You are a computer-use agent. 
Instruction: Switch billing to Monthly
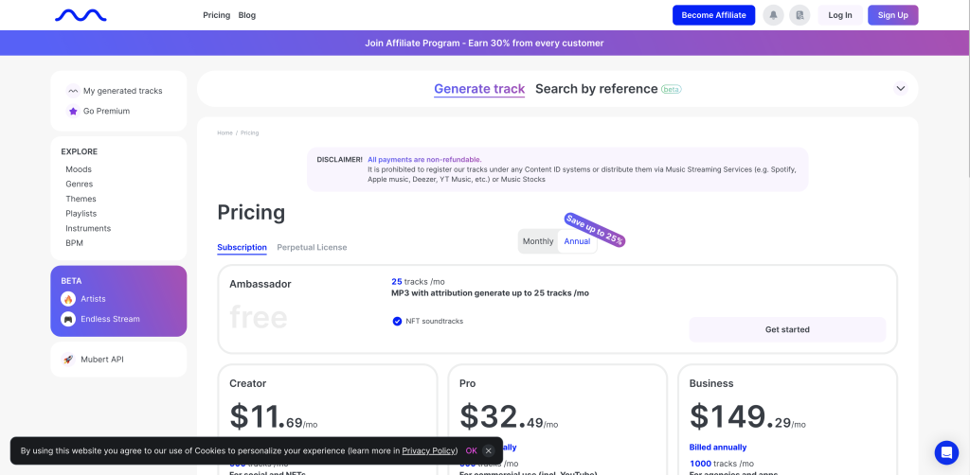click(x=538, y=241)
